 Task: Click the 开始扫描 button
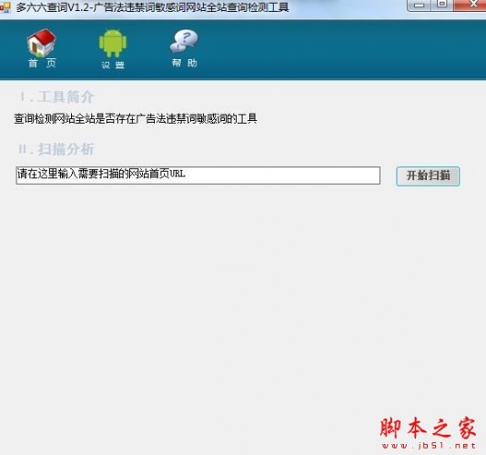coord(428,176)
